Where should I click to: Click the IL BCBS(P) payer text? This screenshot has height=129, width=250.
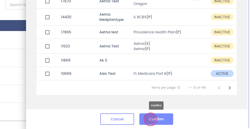143,17
